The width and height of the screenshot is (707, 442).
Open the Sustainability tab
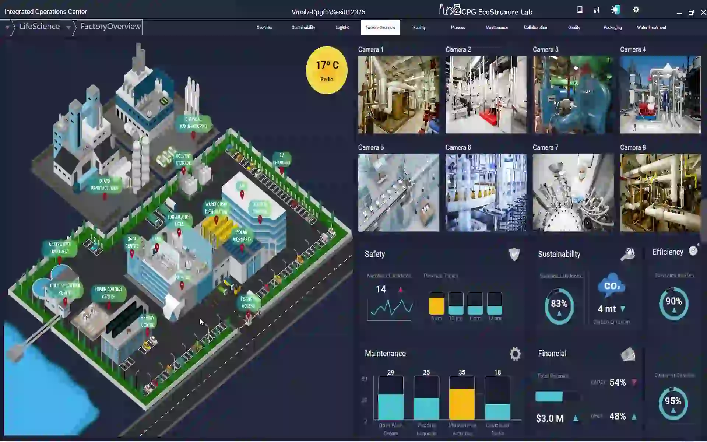point(303,28)
